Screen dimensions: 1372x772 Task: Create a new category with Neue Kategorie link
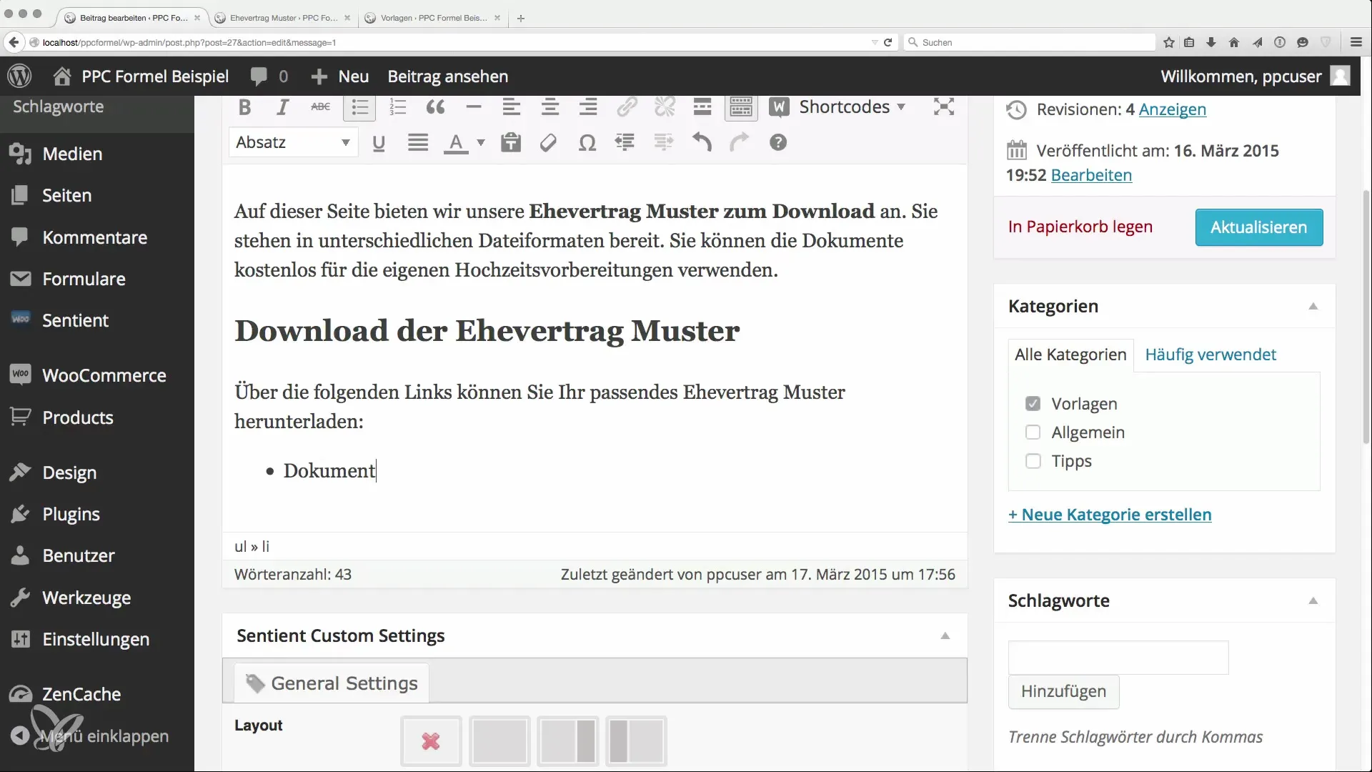1109,515
